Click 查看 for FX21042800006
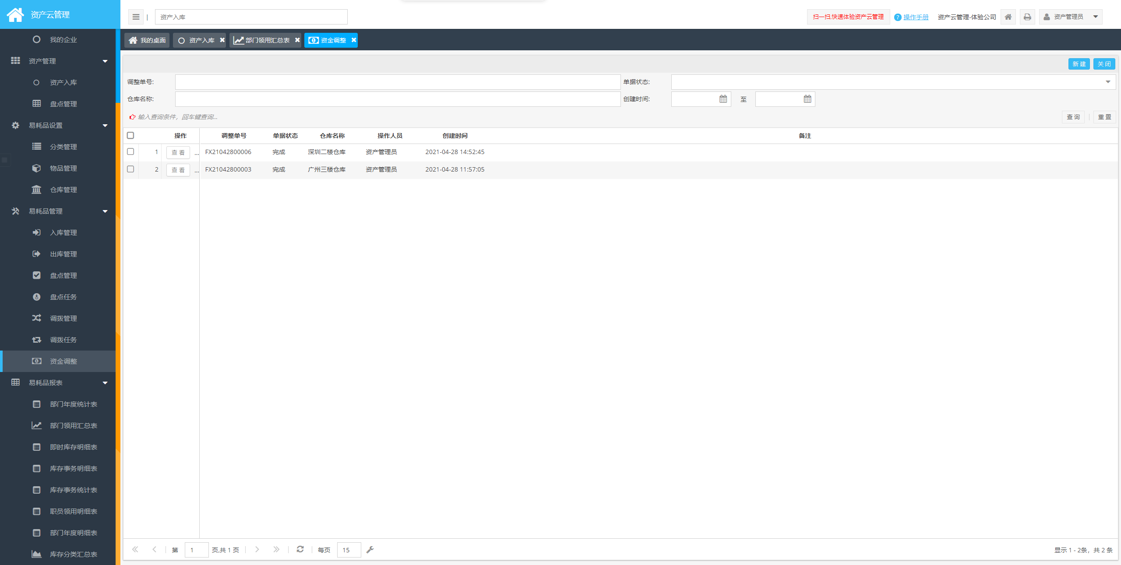The height and width of the screenshot is (565, 1121). tap(178, 153)
